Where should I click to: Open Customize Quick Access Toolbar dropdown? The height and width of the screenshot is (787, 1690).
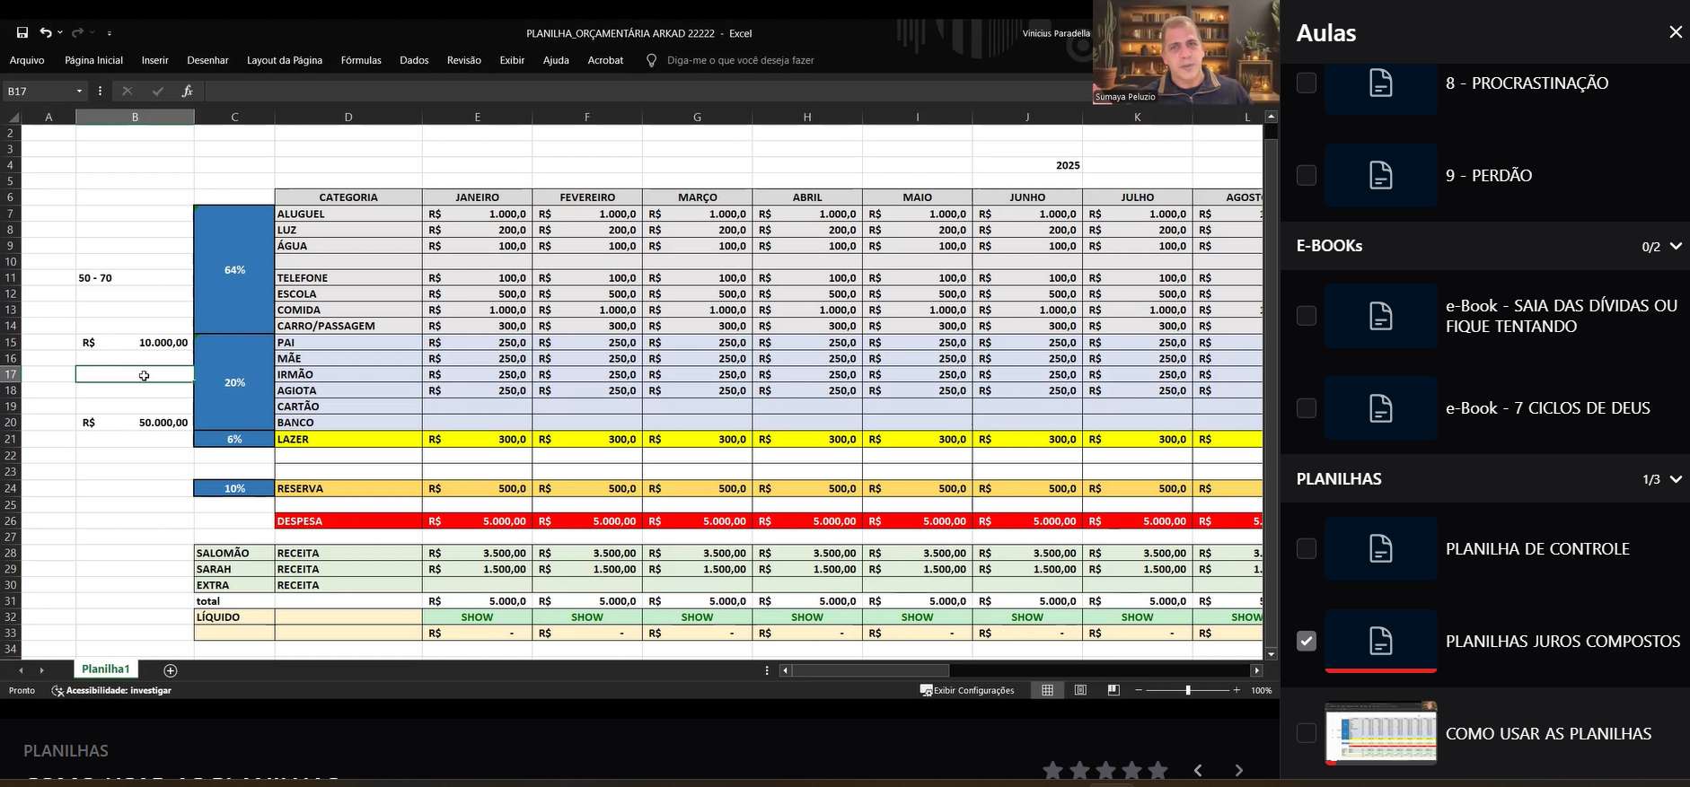tap(110, 33)
